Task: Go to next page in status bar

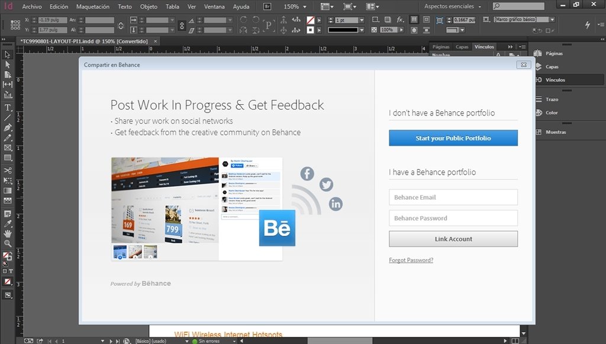Action: tap(111, 341)
